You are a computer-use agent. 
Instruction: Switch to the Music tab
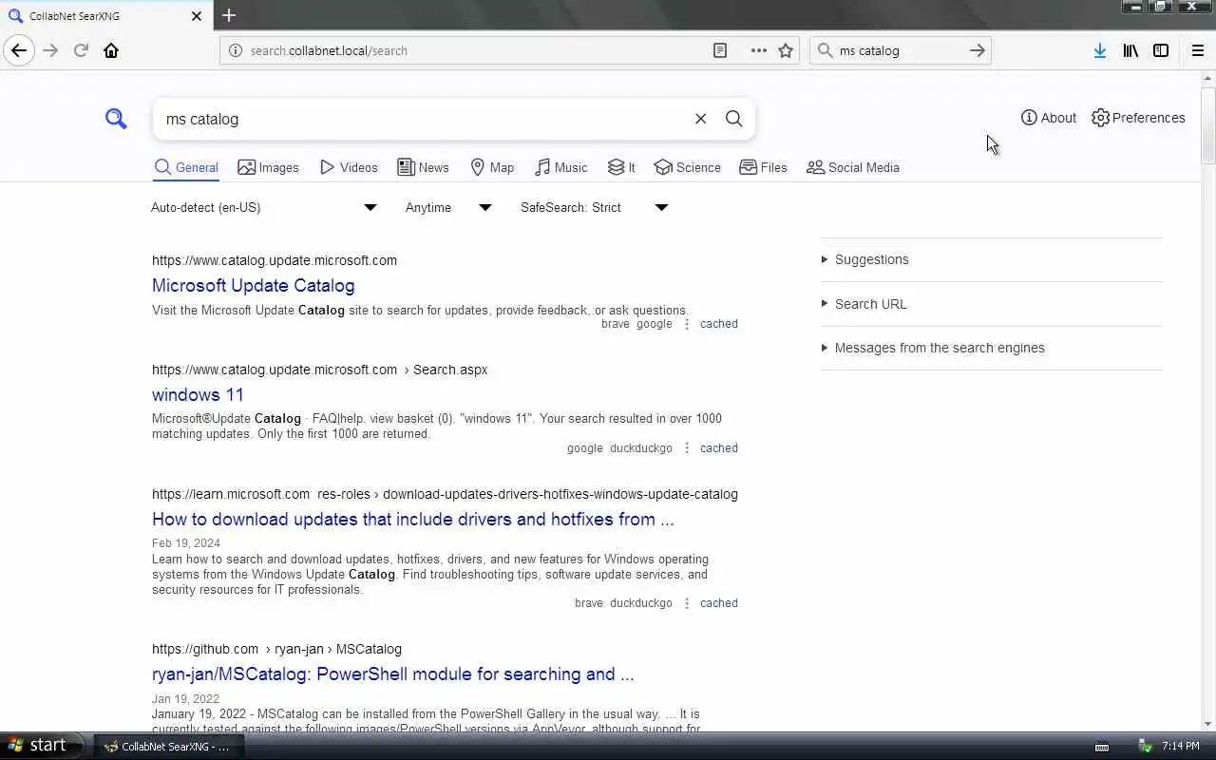click(x=560, y=167)
